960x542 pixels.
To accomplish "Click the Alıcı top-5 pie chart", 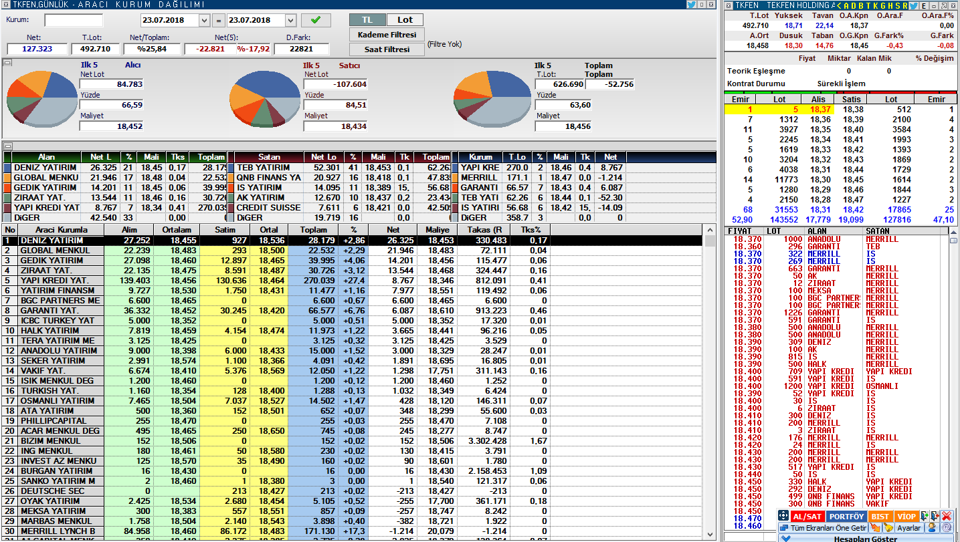I will pyautogui.click(x=41, y=98).
